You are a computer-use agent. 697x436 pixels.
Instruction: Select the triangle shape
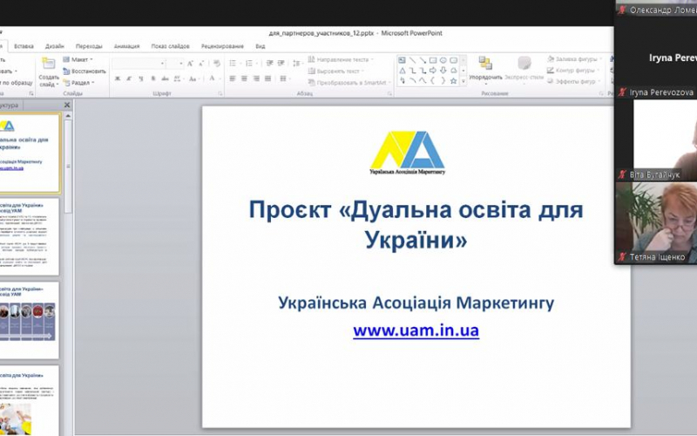point(402,71)
